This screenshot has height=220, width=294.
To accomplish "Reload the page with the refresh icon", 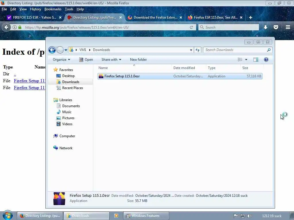I will pos(191,27).
